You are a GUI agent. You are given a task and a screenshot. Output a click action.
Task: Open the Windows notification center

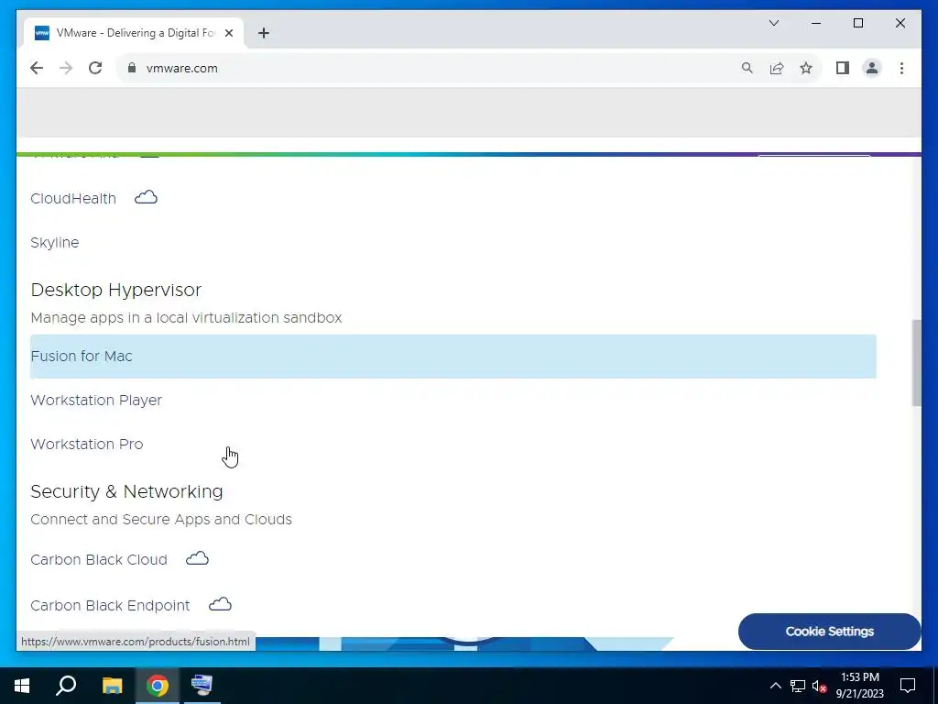[x=908, y=686]
